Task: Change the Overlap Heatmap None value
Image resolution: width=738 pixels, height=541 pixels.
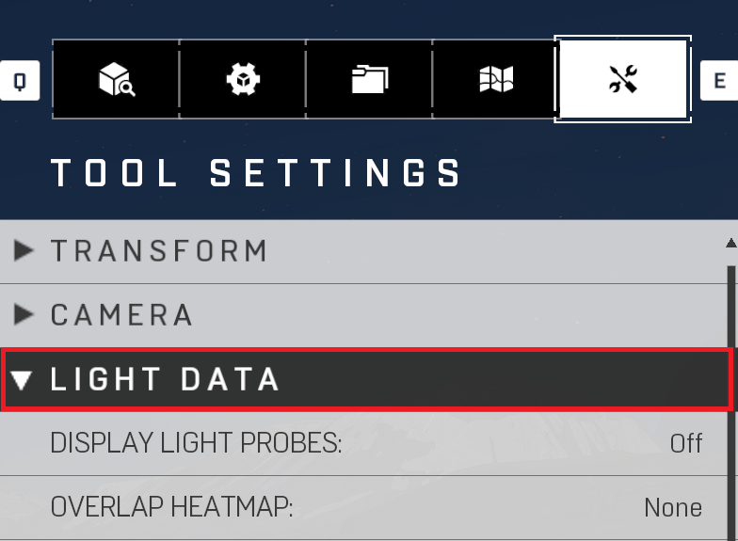Action: [x=673, y=508]
